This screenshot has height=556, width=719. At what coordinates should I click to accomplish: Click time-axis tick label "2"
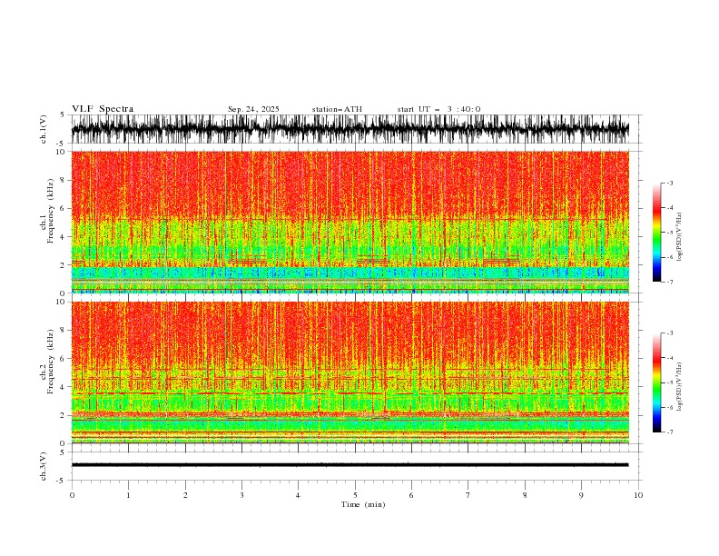(x=185, y=495)
